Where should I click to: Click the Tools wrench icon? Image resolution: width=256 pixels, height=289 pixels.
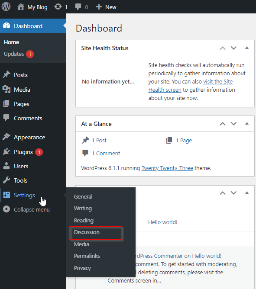6,180
